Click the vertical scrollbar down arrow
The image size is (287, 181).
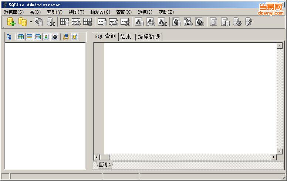tap(280, 152)
